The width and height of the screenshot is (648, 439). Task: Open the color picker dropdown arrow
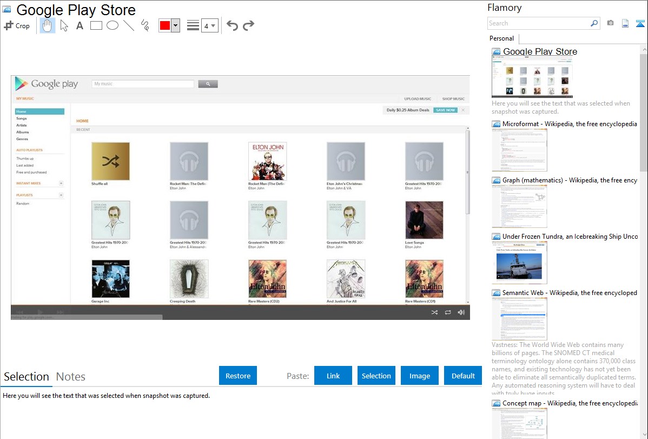[x=176, y=25]
